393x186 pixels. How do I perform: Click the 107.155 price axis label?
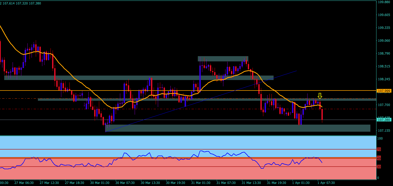coord(384,130)
